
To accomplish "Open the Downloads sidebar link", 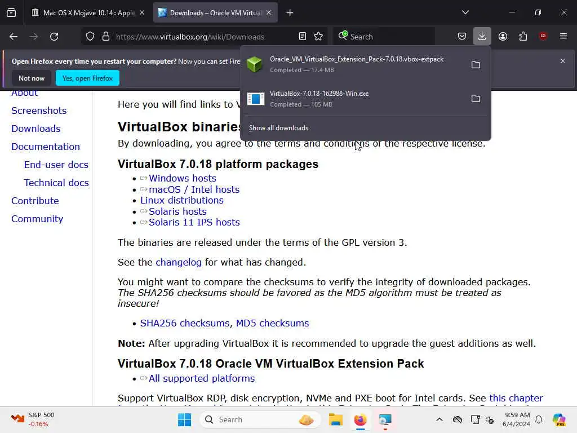I will pyautogui.click(x=36, y=129).
